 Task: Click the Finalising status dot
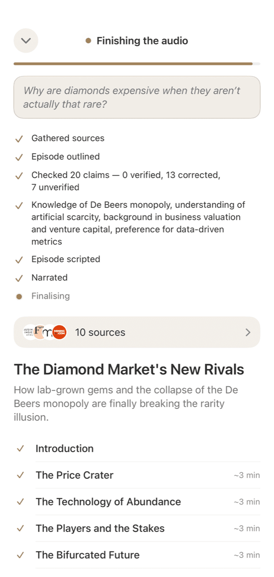19,297
